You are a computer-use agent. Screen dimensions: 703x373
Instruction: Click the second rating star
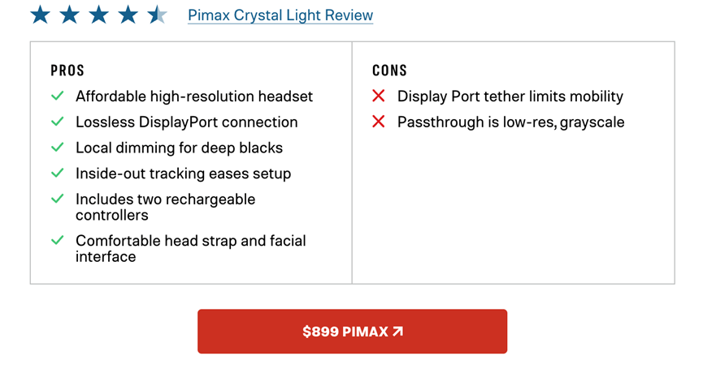69,15
